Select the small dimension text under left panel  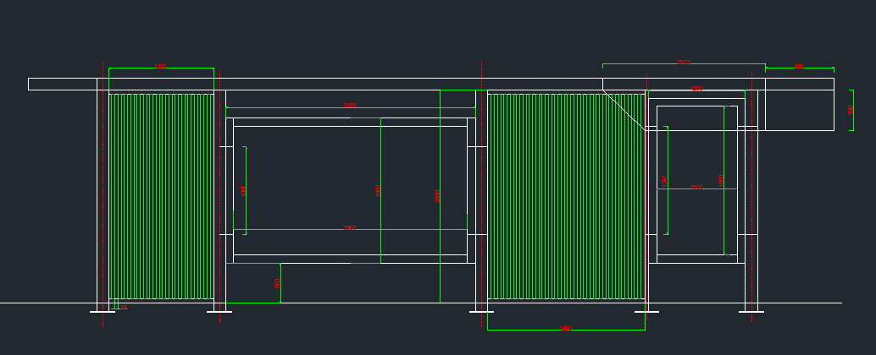124,307
